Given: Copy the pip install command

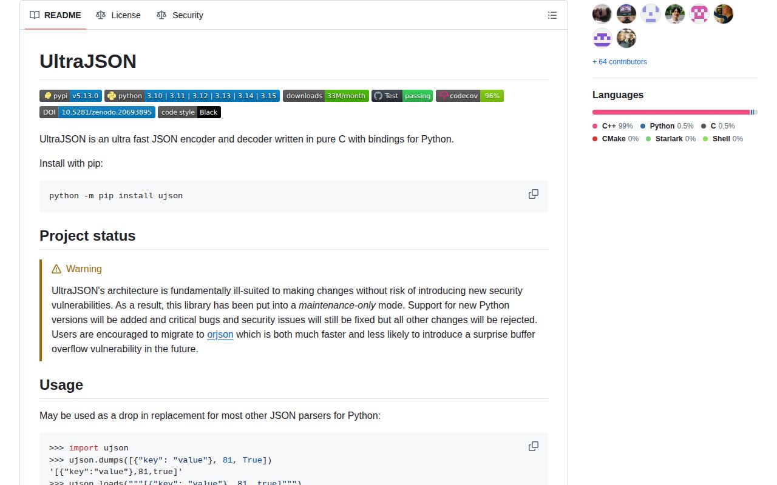Looking at the screenshot, I should (534, 194).
